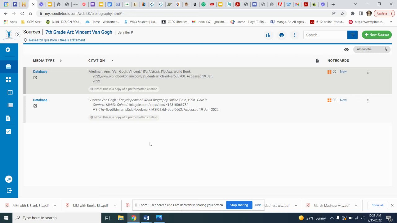Click New notecard for Friedman source
This screenshot has height=223, width=397.
tap(343, 72)
